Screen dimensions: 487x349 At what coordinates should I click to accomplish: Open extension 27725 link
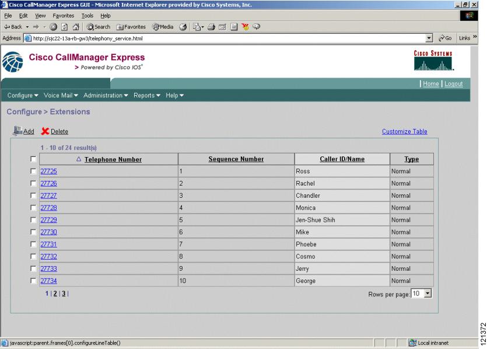[x=49, y=171]
